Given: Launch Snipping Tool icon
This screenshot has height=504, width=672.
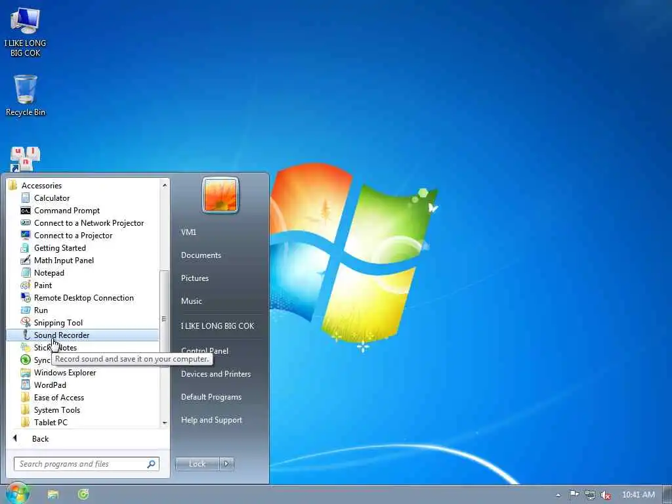Looking at the screenshot, I should coord(26,322).
